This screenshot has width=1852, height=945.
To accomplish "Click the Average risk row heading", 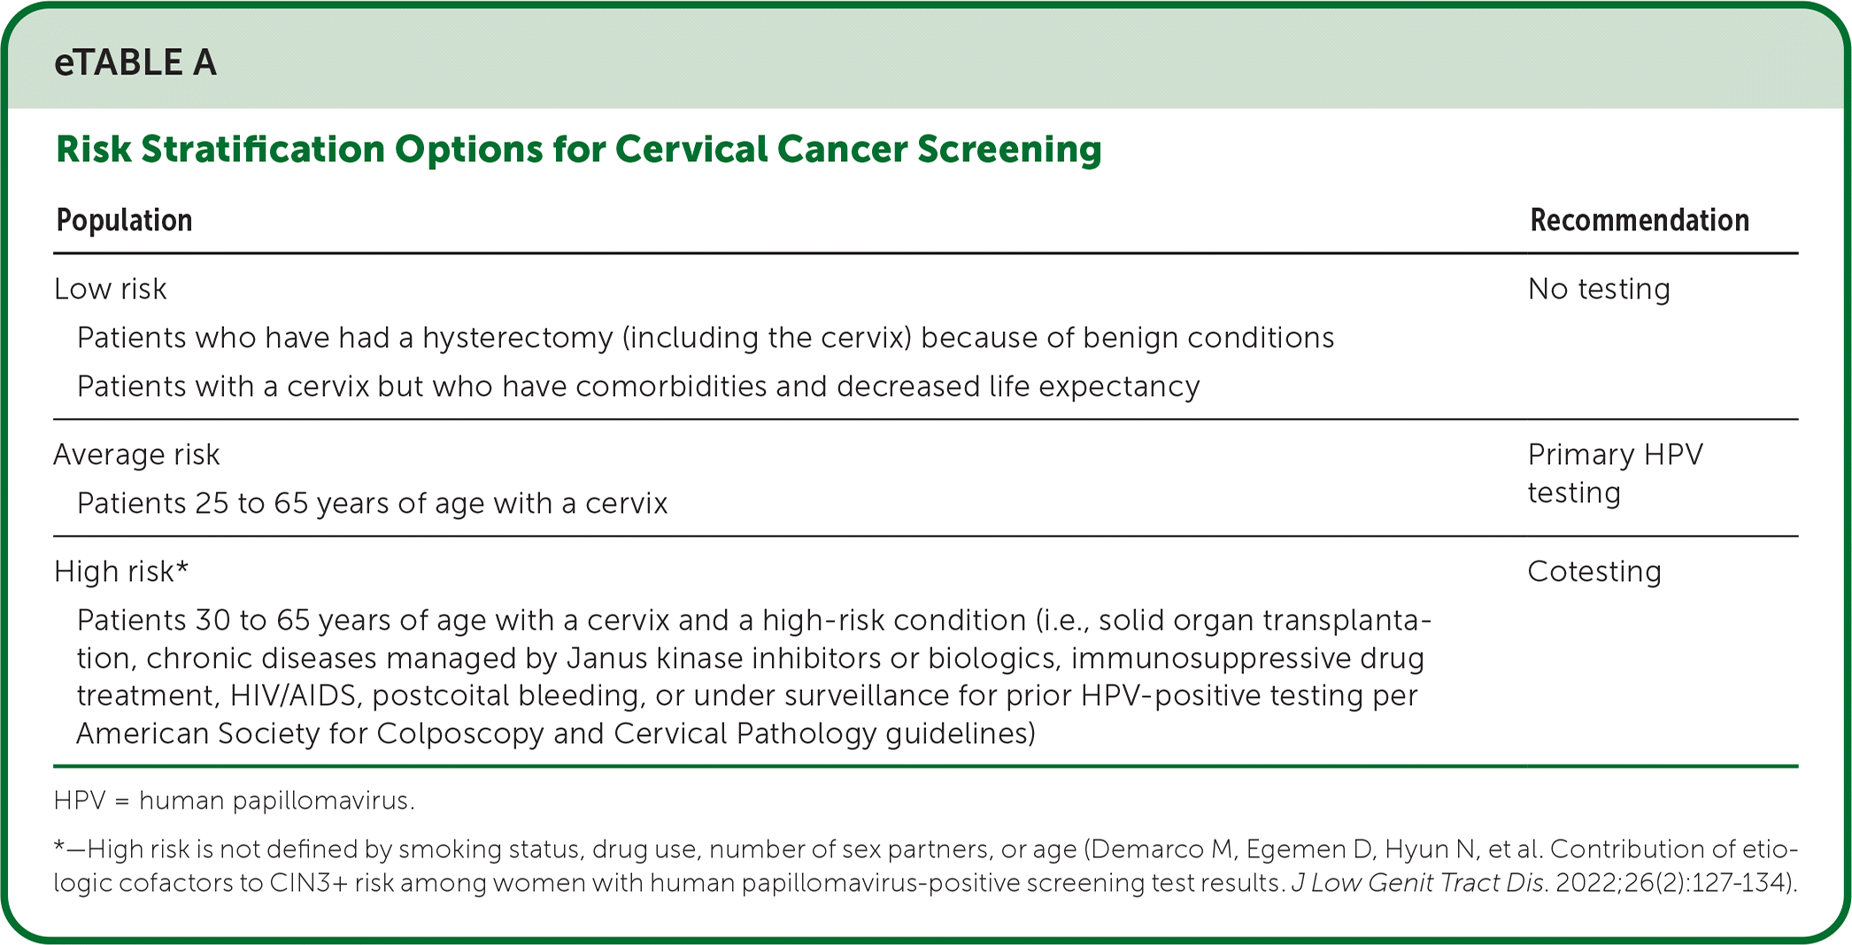I will click(x=136, y=455).
